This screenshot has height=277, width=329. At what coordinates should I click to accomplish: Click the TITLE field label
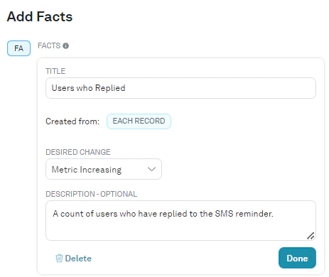click(55, 71)
